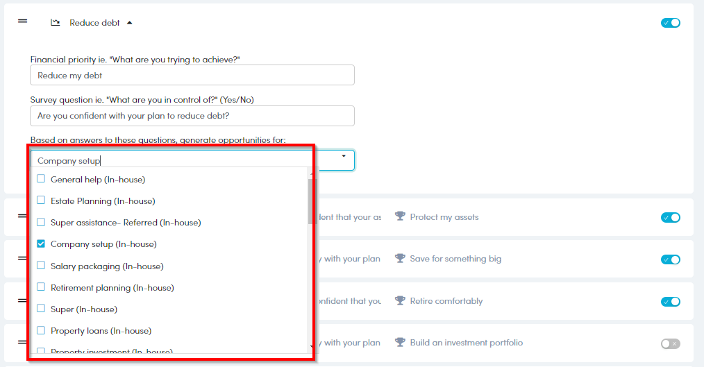Click the options list scrollbar thumb

tap(311, 201)
